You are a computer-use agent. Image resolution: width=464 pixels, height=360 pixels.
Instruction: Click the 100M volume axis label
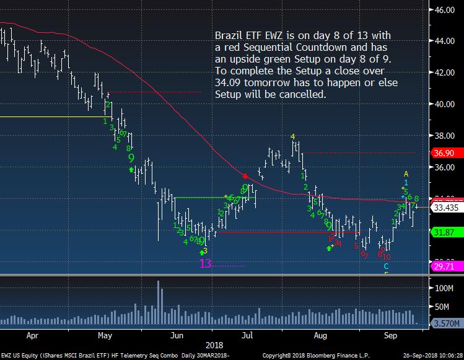tap(444, 288)
